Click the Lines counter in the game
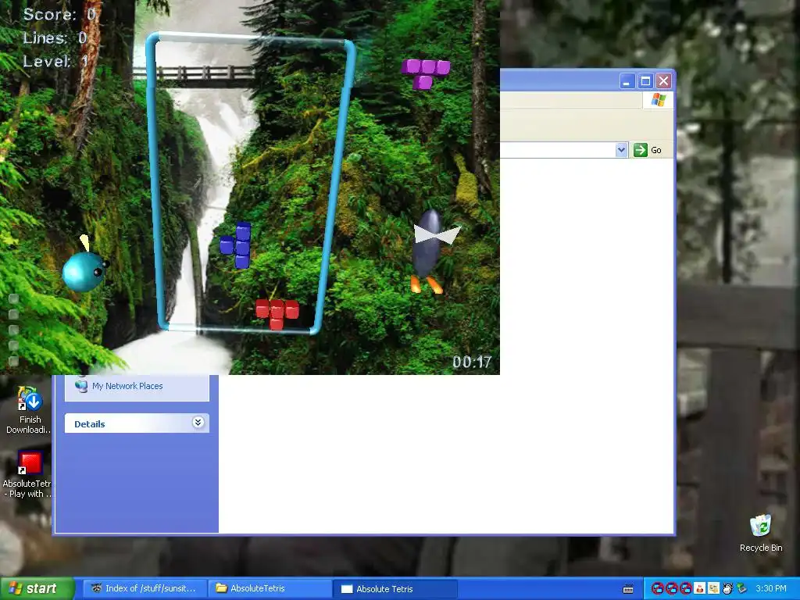Image resolution: width=800 pixels, height=600 pixels. pos(55,37)
